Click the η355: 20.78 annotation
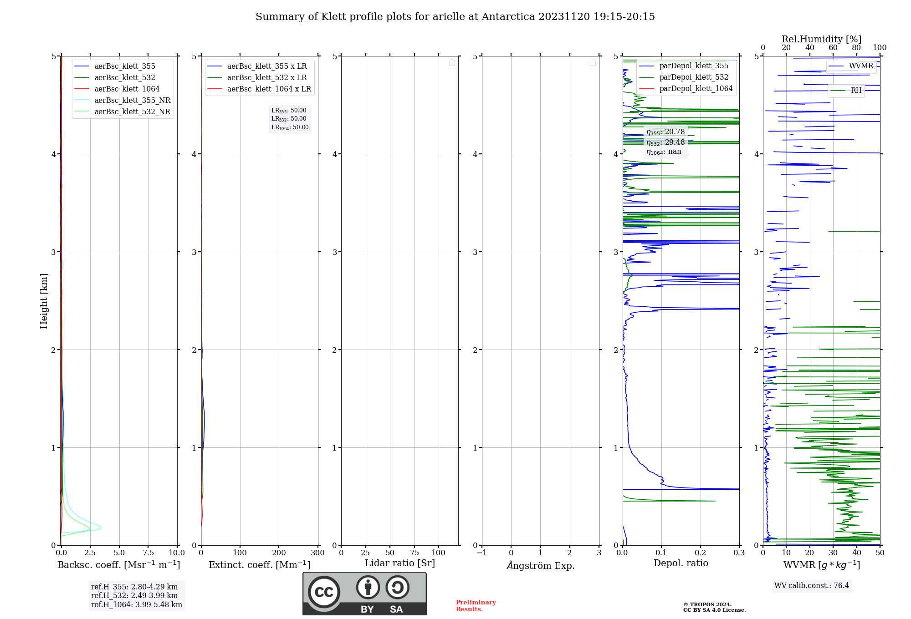Image resolution: width=911 pixels, height=619 pixels. 665,132
